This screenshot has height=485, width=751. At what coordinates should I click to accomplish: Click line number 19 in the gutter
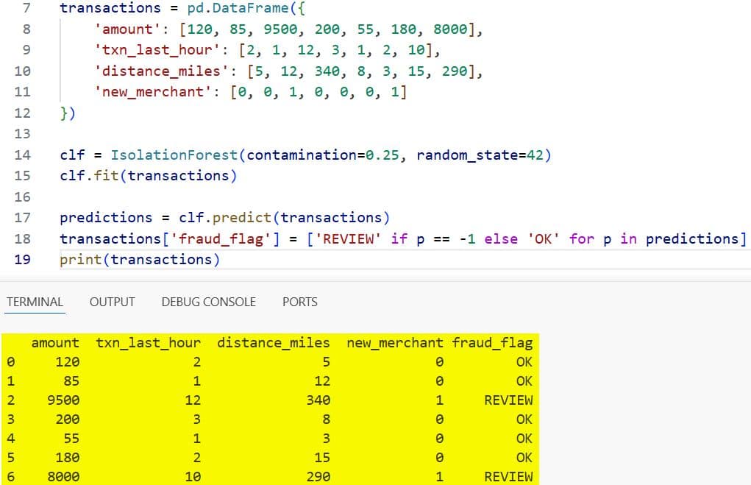(x=23, y=259)
